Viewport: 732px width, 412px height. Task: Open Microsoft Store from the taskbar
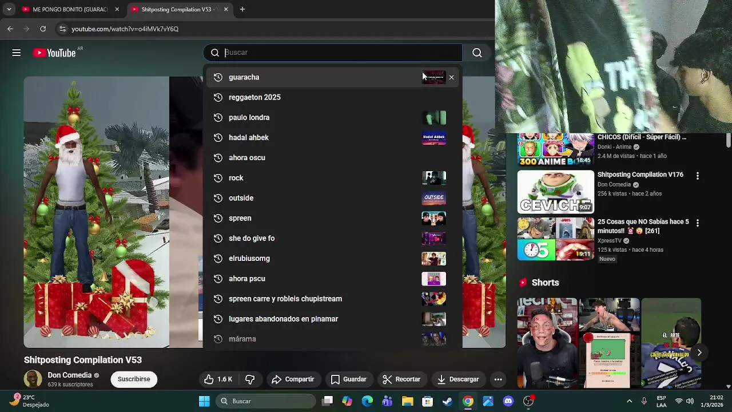click(427, 401)
